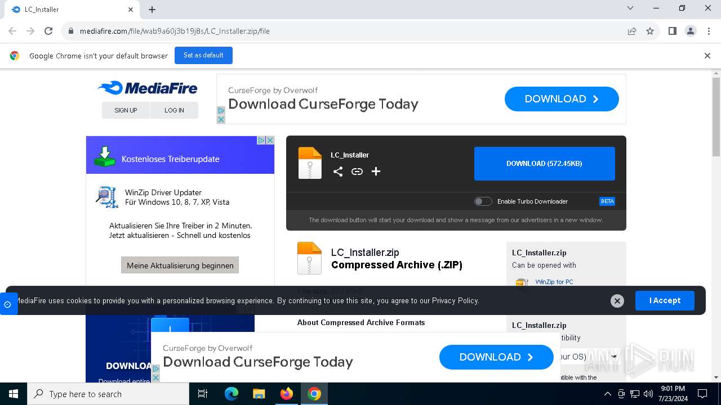Open File Explorer from taskbar

tap(259, 394)
